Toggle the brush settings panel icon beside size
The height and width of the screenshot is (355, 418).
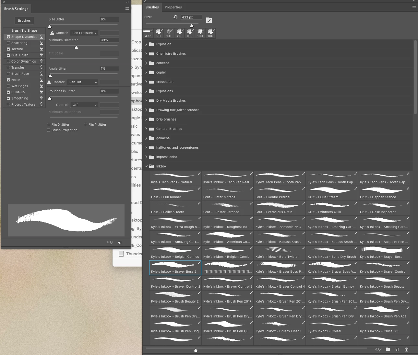(x=209, y=20)
